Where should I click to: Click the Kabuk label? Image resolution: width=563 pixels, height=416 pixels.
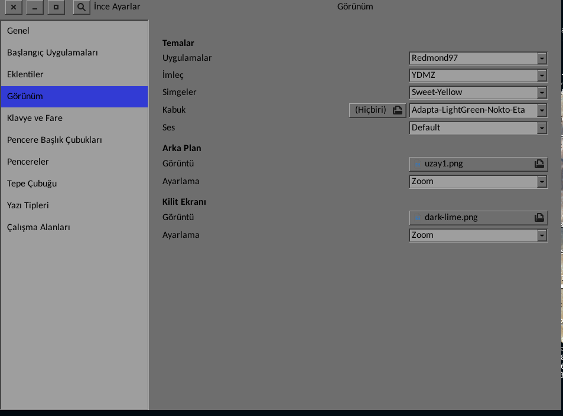point(174,110)
